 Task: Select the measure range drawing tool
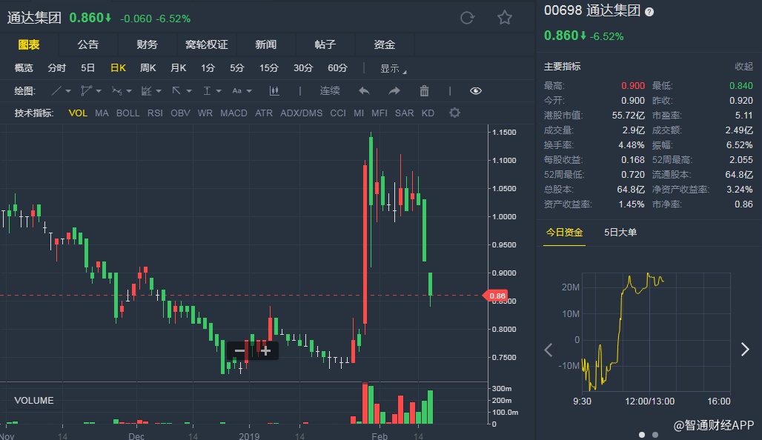tap(207, 91)
